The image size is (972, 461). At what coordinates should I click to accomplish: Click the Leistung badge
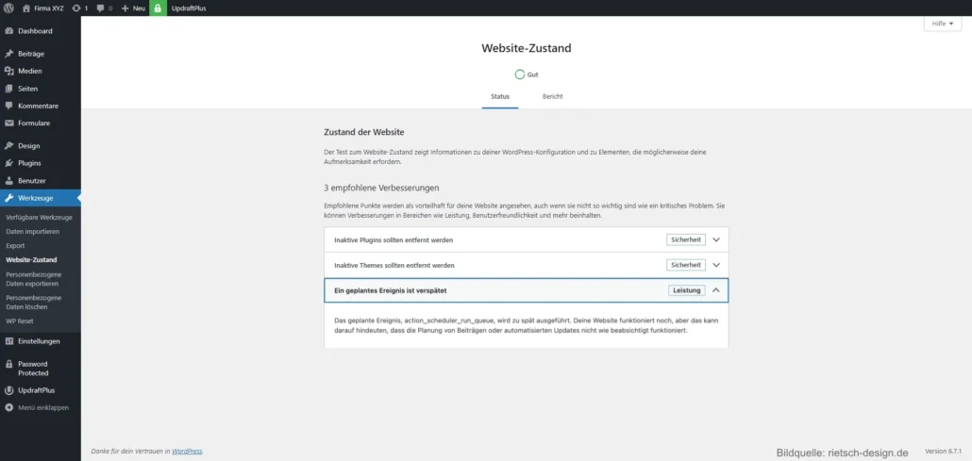687,290
